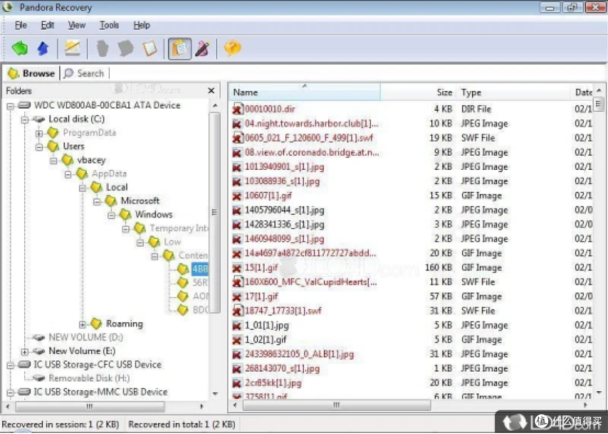
Task: Select the Low folder in tree
Action: click(172, 242)
